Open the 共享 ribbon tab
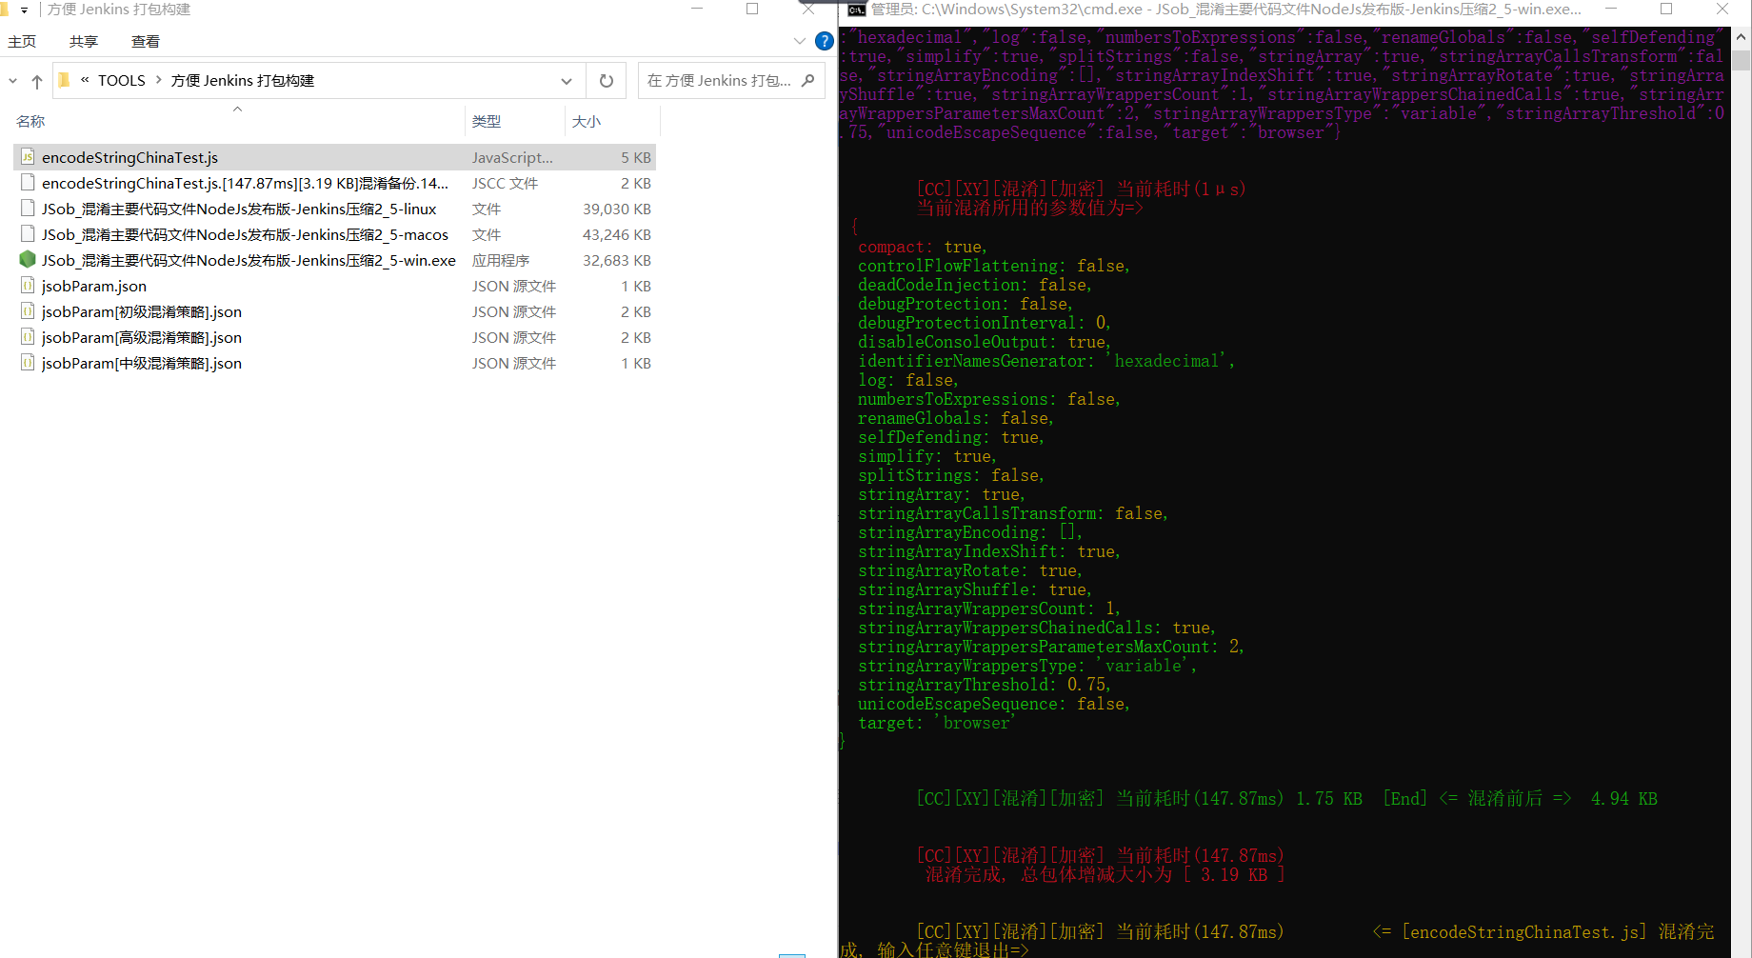Viewport: 1752px width, 958px height. point(84,41)
